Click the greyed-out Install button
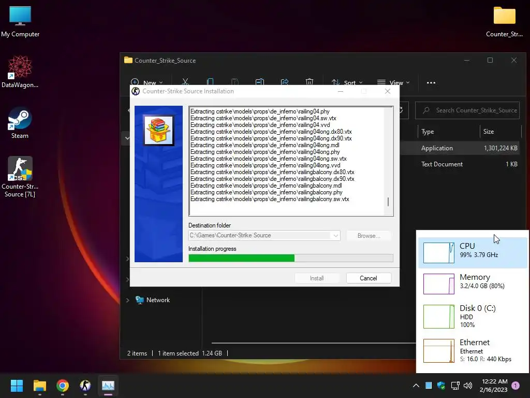530x398 pixels. pos(317,278)
